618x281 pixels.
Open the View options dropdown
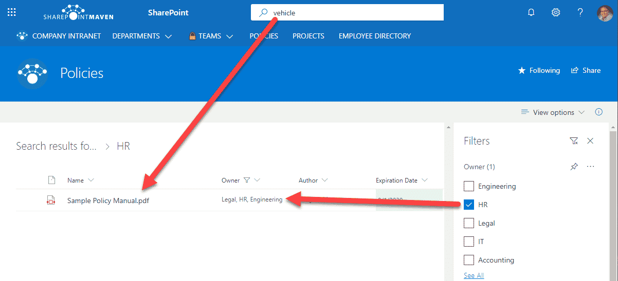(553, 112)
